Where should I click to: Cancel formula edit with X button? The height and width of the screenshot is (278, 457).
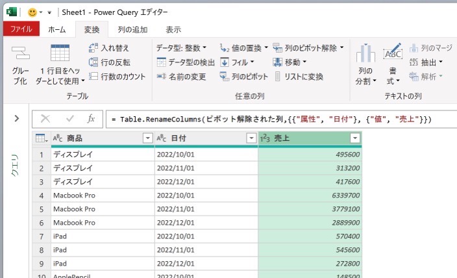click(45, 119)
